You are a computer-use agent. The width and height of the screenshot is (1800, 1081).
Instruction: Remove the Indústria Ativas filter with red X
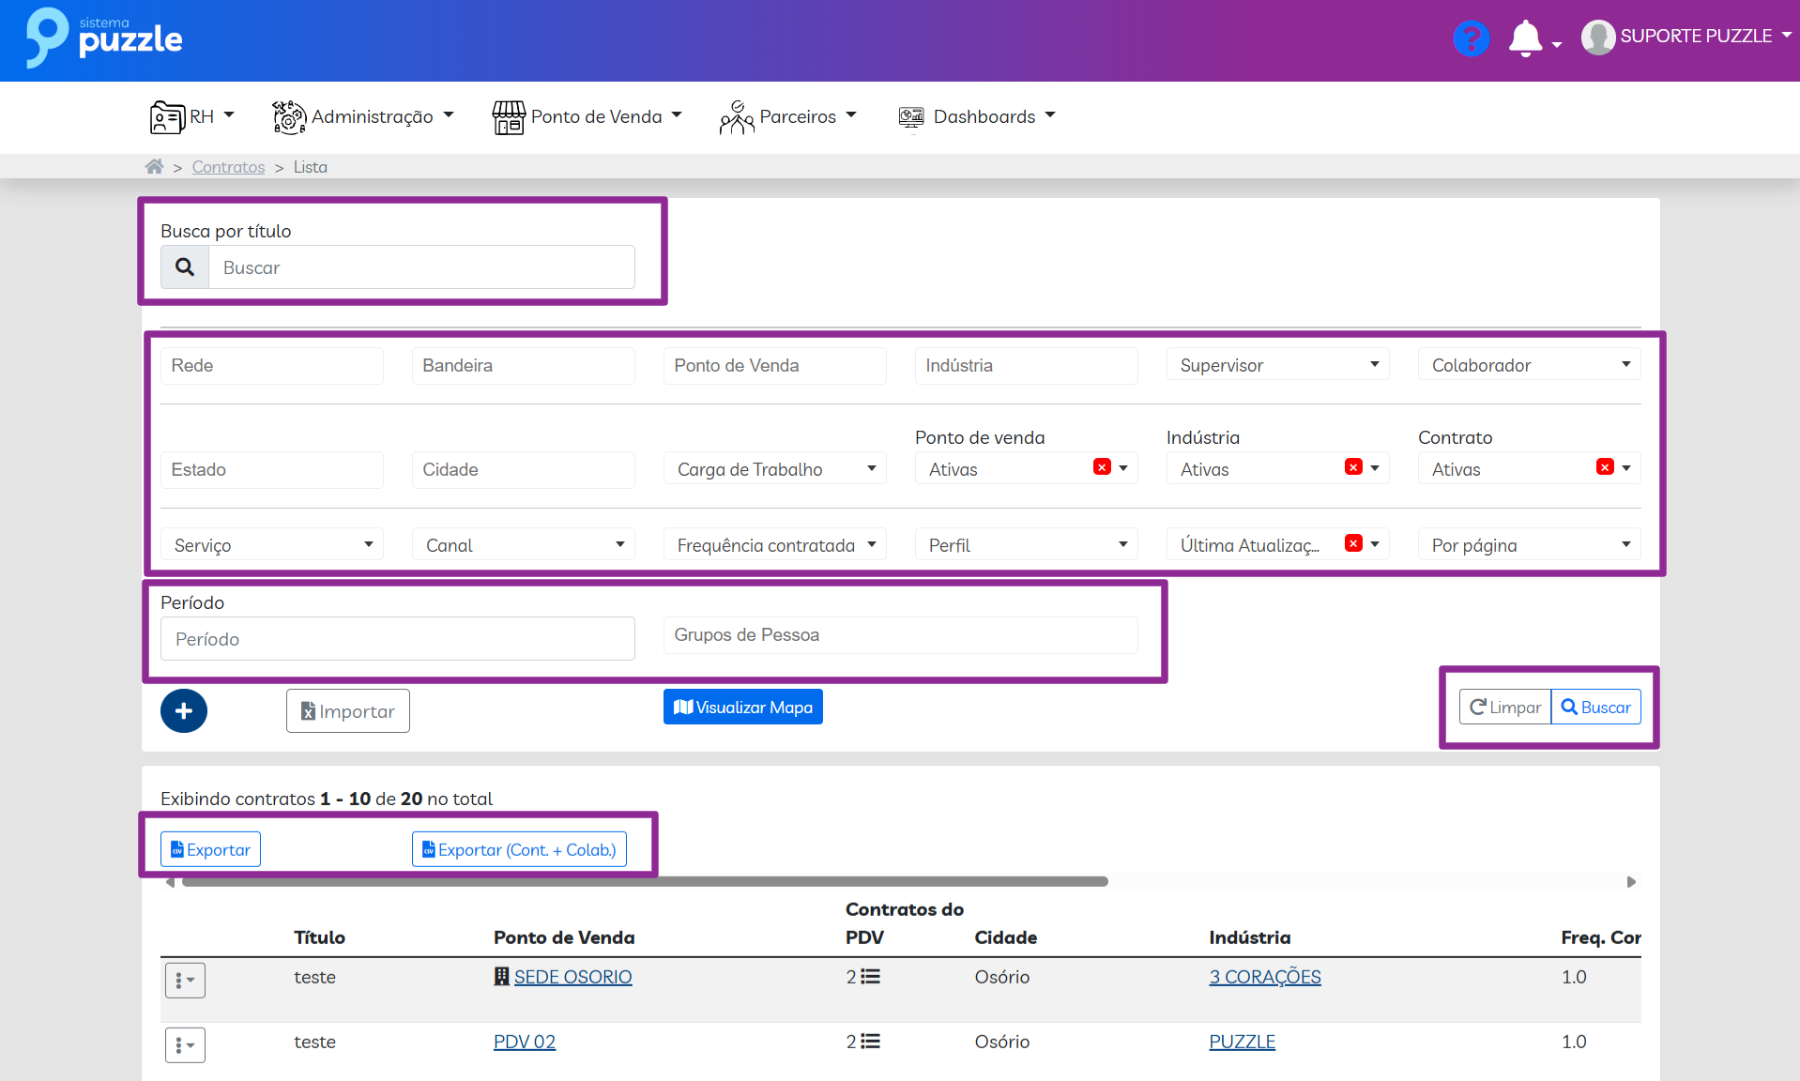pos(1353,467)
